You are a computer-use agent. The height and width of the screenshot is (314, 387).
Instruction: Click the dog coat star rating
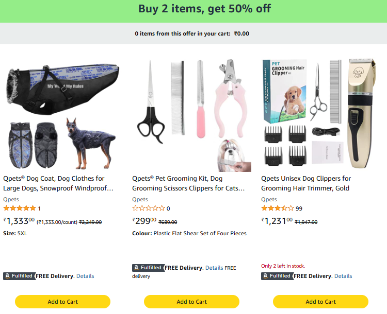pyautogui.click(x=20, y=208)
